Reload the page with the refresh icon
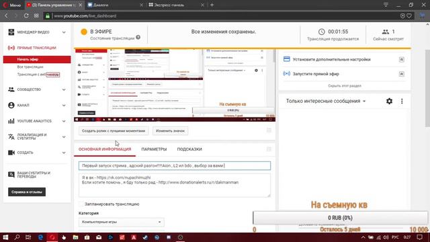This screenshot has width=430, height=242. tap(26, 15)
